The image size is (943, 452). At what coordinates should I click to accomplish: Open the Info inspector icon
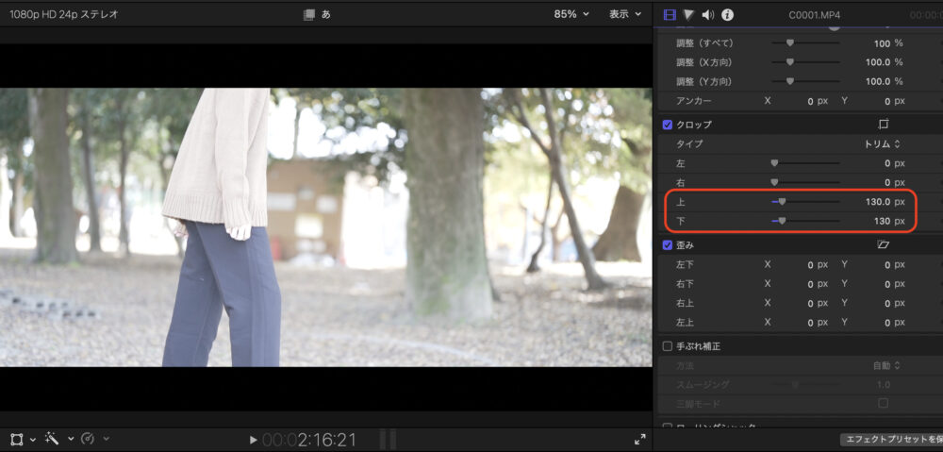tap(727, 14)
